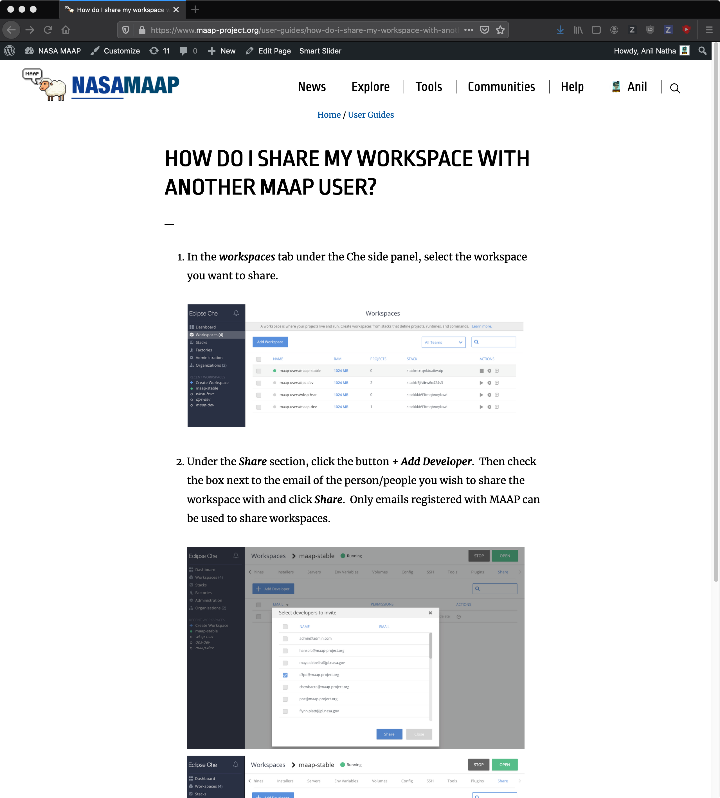Open the uBlock Origin shield icon
Screen dimensions: 720x798
coord(651,30)
